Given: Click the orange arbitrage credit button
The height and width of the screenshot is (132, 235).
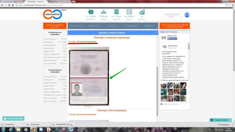Looking at the screenshot, I should 55,26.
